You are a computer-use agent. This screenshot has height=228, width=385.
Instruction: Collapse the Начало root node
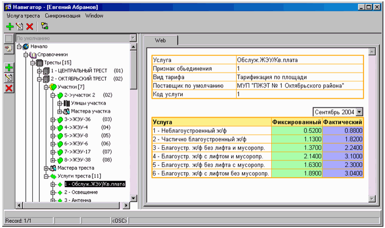(x=19, y=46)
